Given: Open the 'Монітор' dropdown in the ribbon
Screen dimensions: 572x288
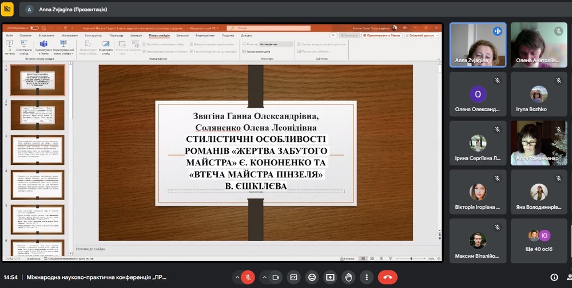Looking at the screenshot, I should [x=276, y=43].
